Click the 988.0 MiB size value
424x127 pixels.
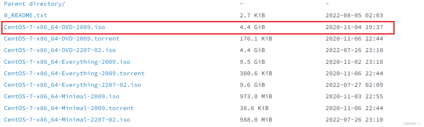tap(256, 120)
